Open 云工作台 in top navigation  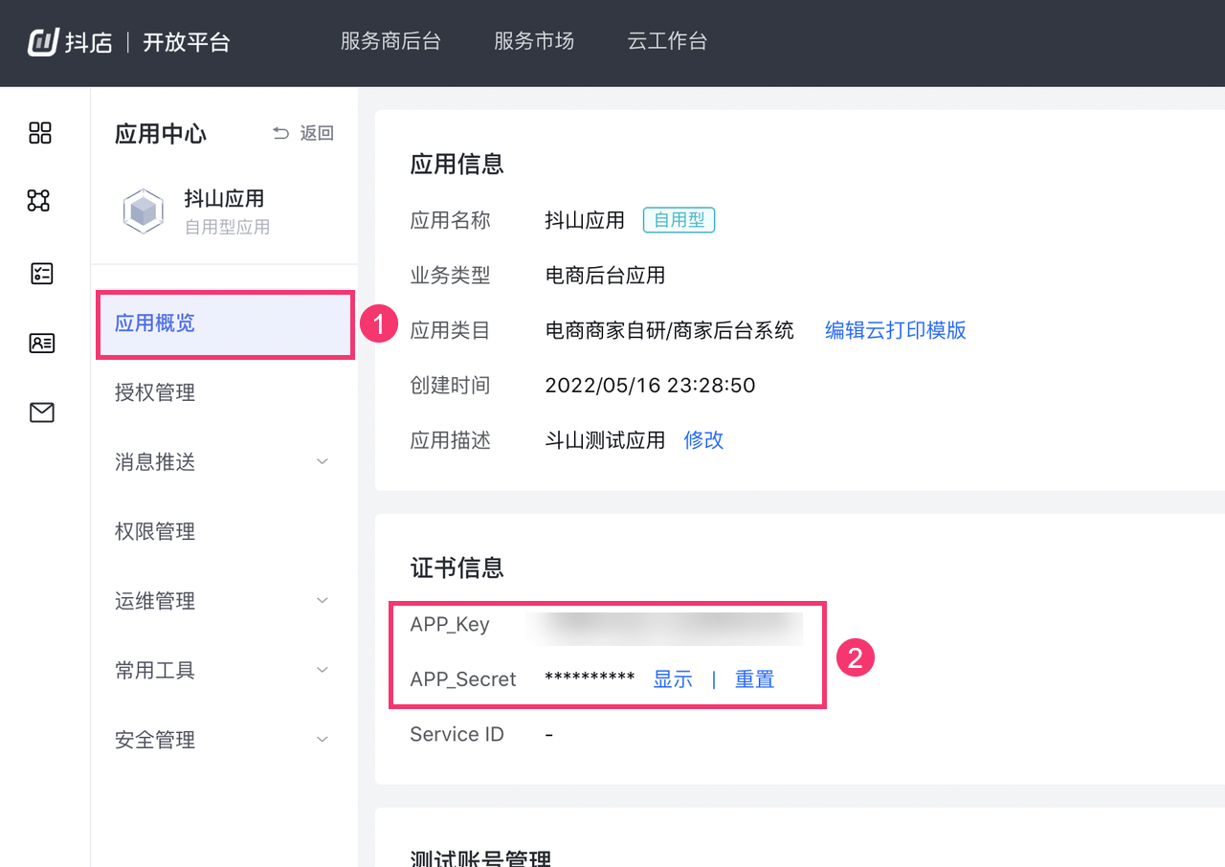coord(667,41)
